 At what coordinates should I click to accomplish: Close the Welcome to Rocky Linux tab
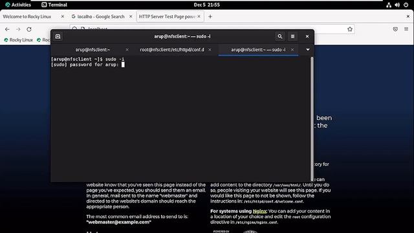[x=63, y=16]
